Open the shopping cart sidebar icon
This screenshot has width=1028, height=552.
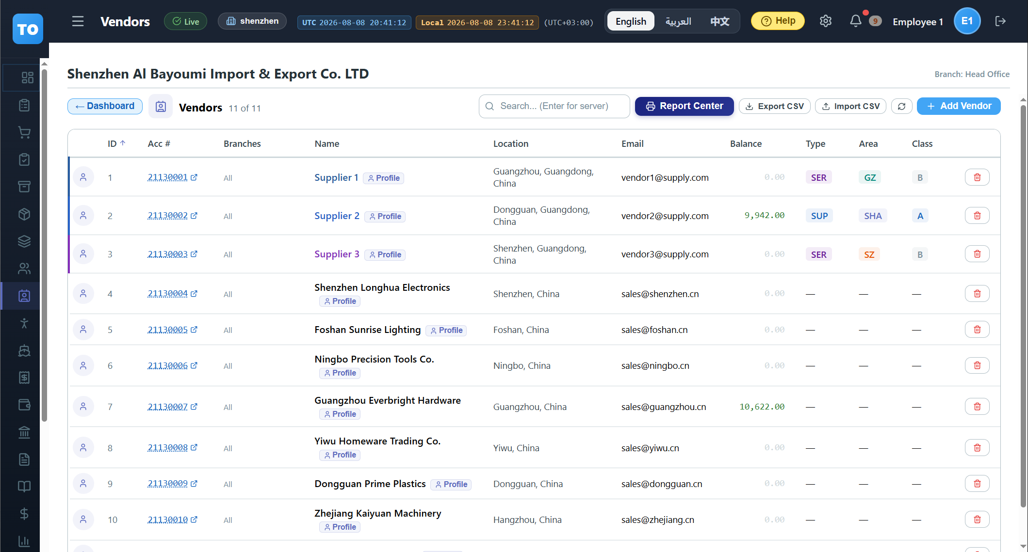24,132
